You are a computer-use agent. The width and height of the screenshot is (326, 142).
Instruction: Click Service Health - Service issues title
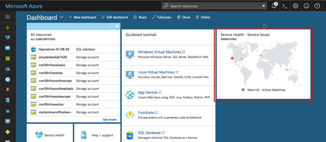tap(245, 35)
